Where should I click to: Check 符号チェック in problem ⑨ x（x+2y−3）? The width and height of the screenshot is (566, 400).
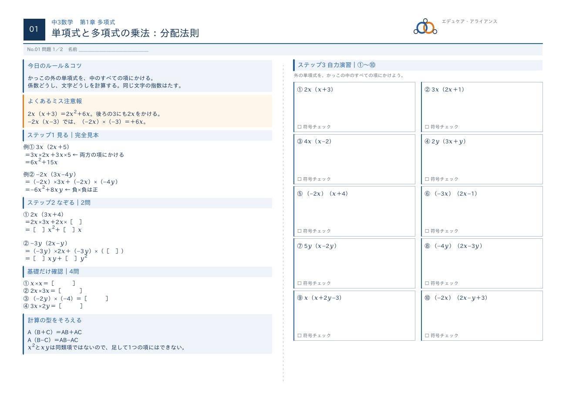pyautogui.click(x=300, y=336)
